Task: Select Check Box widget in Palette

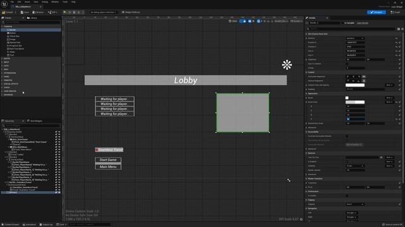Action: (14, 37)
